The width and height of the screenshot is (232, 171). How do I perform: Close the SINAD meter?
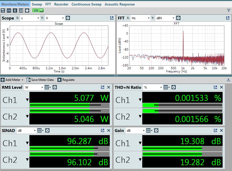click(x=109, y=130)
